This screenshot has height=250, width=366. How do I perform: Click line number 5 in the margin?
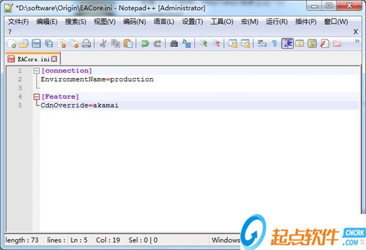(20, 105)
